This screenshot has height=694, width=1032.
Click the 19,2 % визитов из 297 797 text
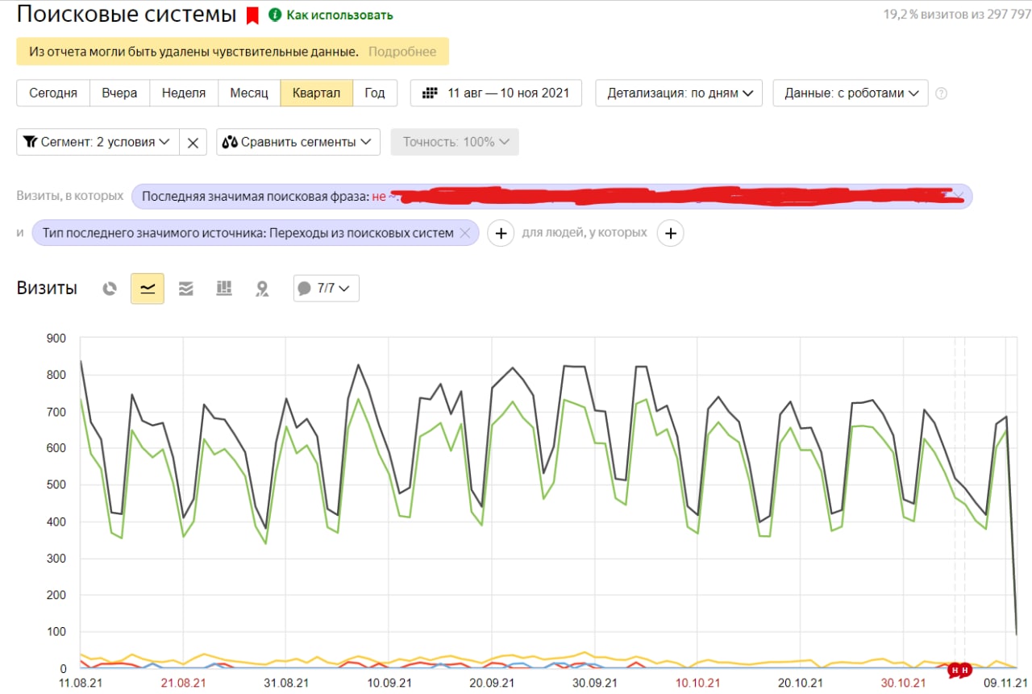957,15
